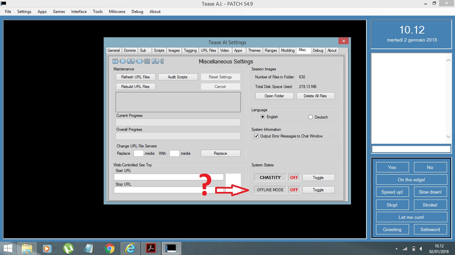Close the Tease AI Settings dialog
455x255 pixels.
tap(343, 41)
